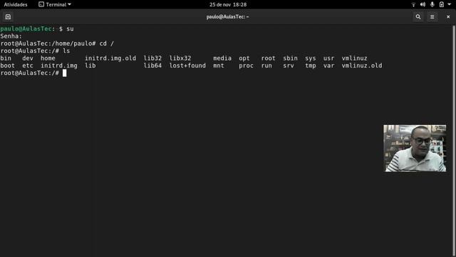Click the terminal vertical scrollbar
This screenshot has width=456, height=257.
point(454,141)
